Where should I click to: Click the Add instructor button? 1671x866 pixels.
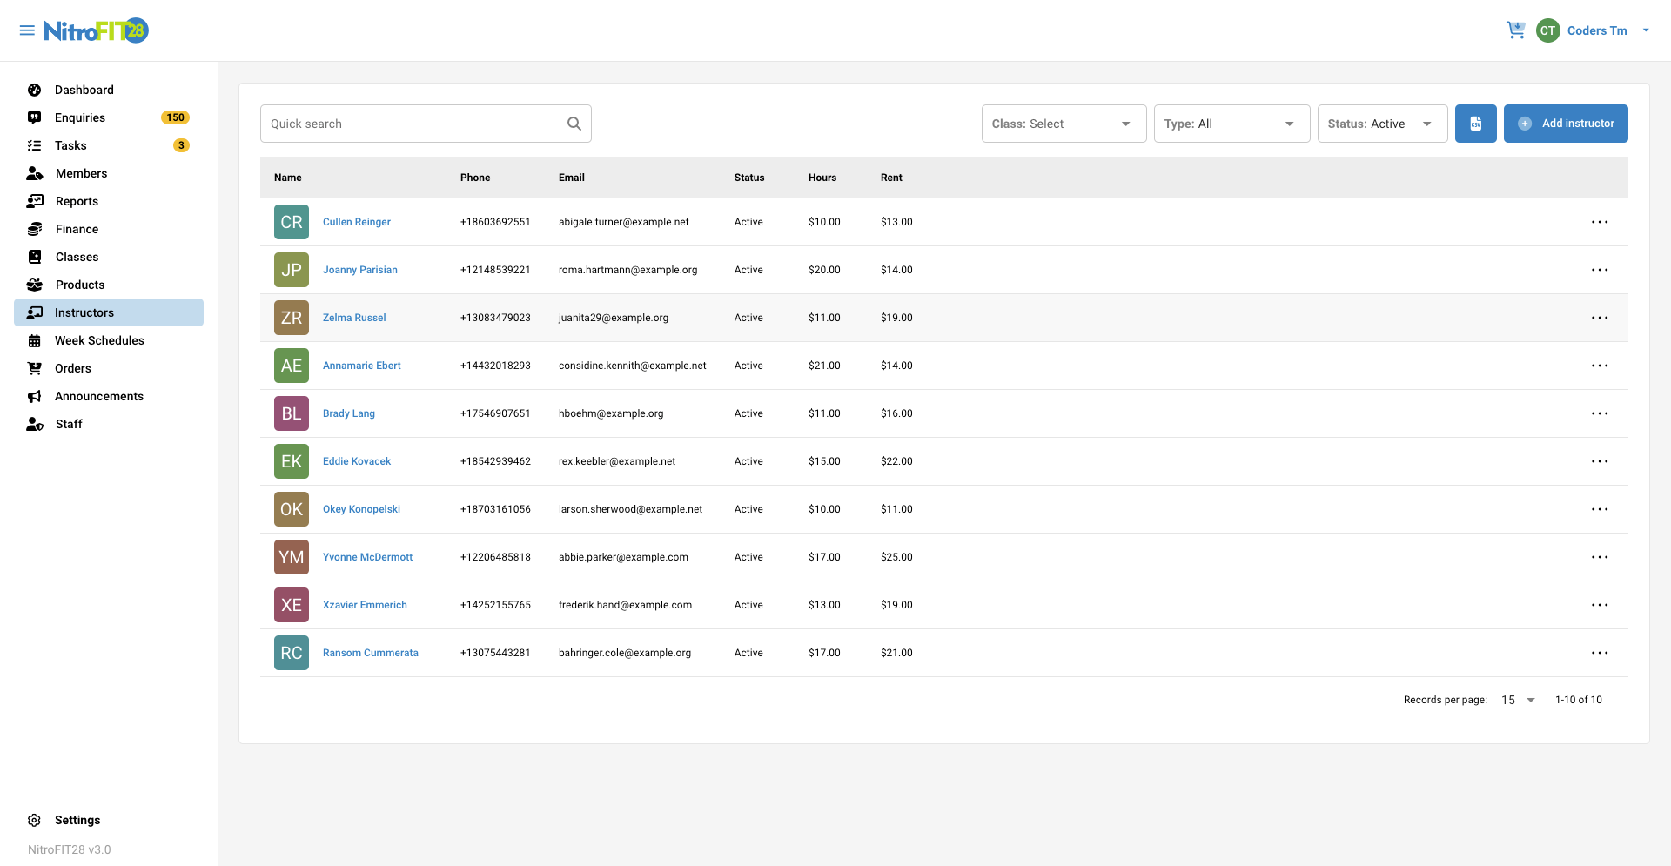[1566, 123]
